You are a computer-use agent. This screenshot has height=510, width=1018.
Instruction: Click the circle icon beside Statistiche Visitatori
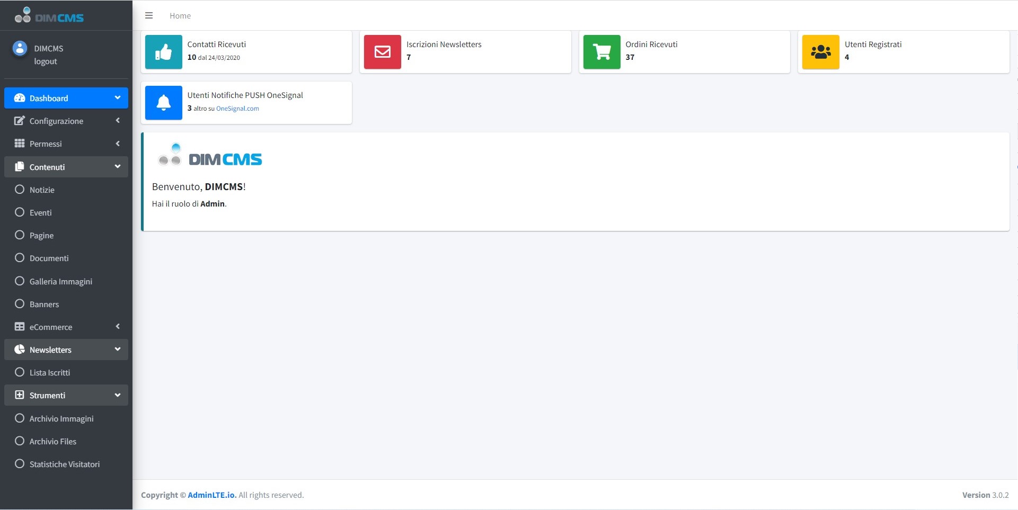[x=20, y=463]
